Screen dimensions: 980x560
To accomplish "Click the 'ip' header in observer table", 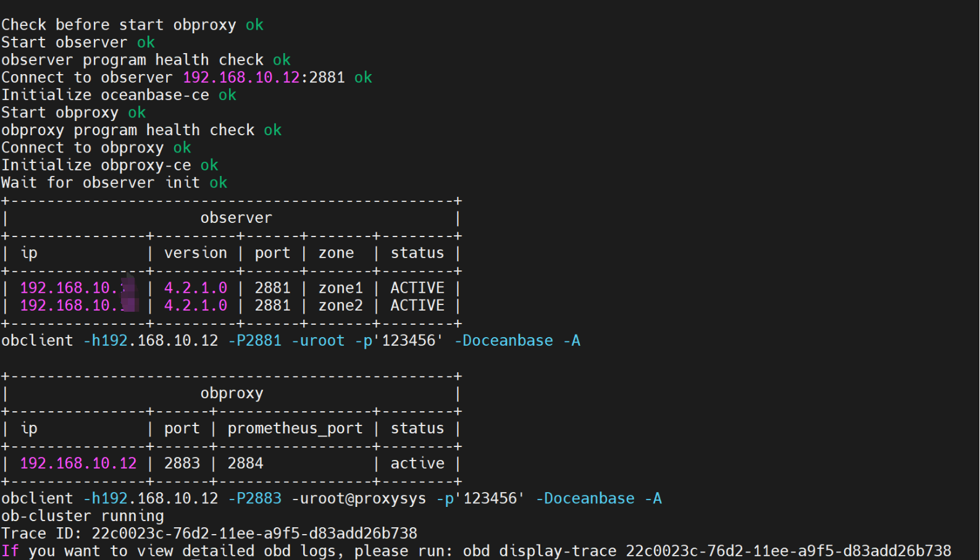I will (29, 253).
